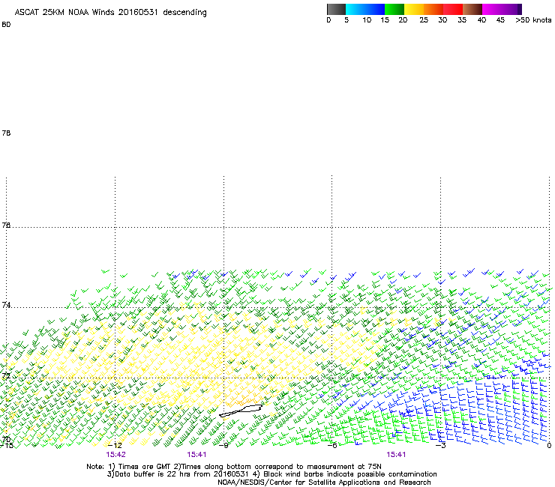Image resolution: width=555 pixels, height=487 pixels.
Task: Click the NOAA/NESDIS Center credit line
Action: point(324,483)
